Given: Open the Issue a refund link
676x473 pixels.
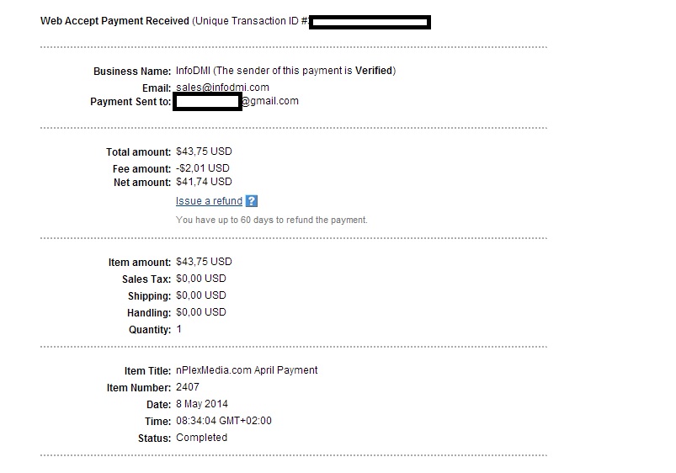Looking at the screenshot, I should click(209, 201).
